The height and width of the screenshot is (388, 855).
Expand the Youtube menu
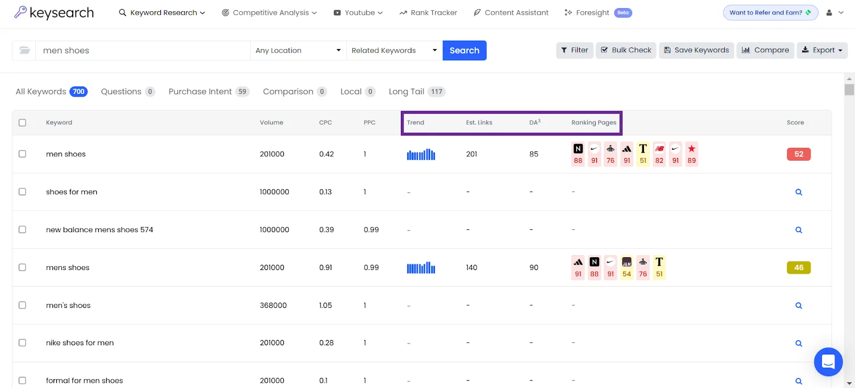point(358,12)
